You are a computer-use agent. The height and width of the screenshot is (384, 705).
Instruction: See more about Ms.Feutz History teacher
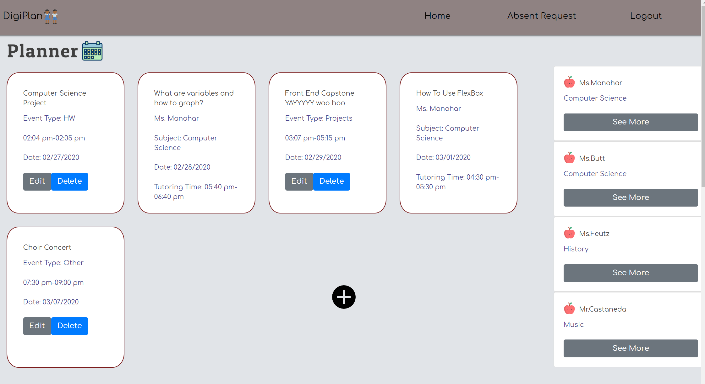click(631, 273)
